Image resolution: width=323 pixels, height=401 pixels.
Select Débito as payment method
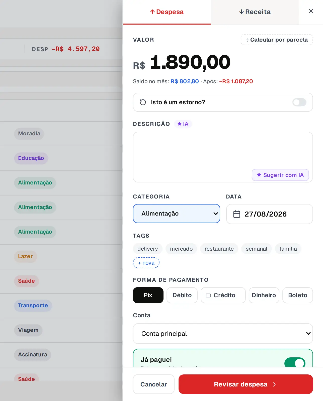[x=182, y=295]
